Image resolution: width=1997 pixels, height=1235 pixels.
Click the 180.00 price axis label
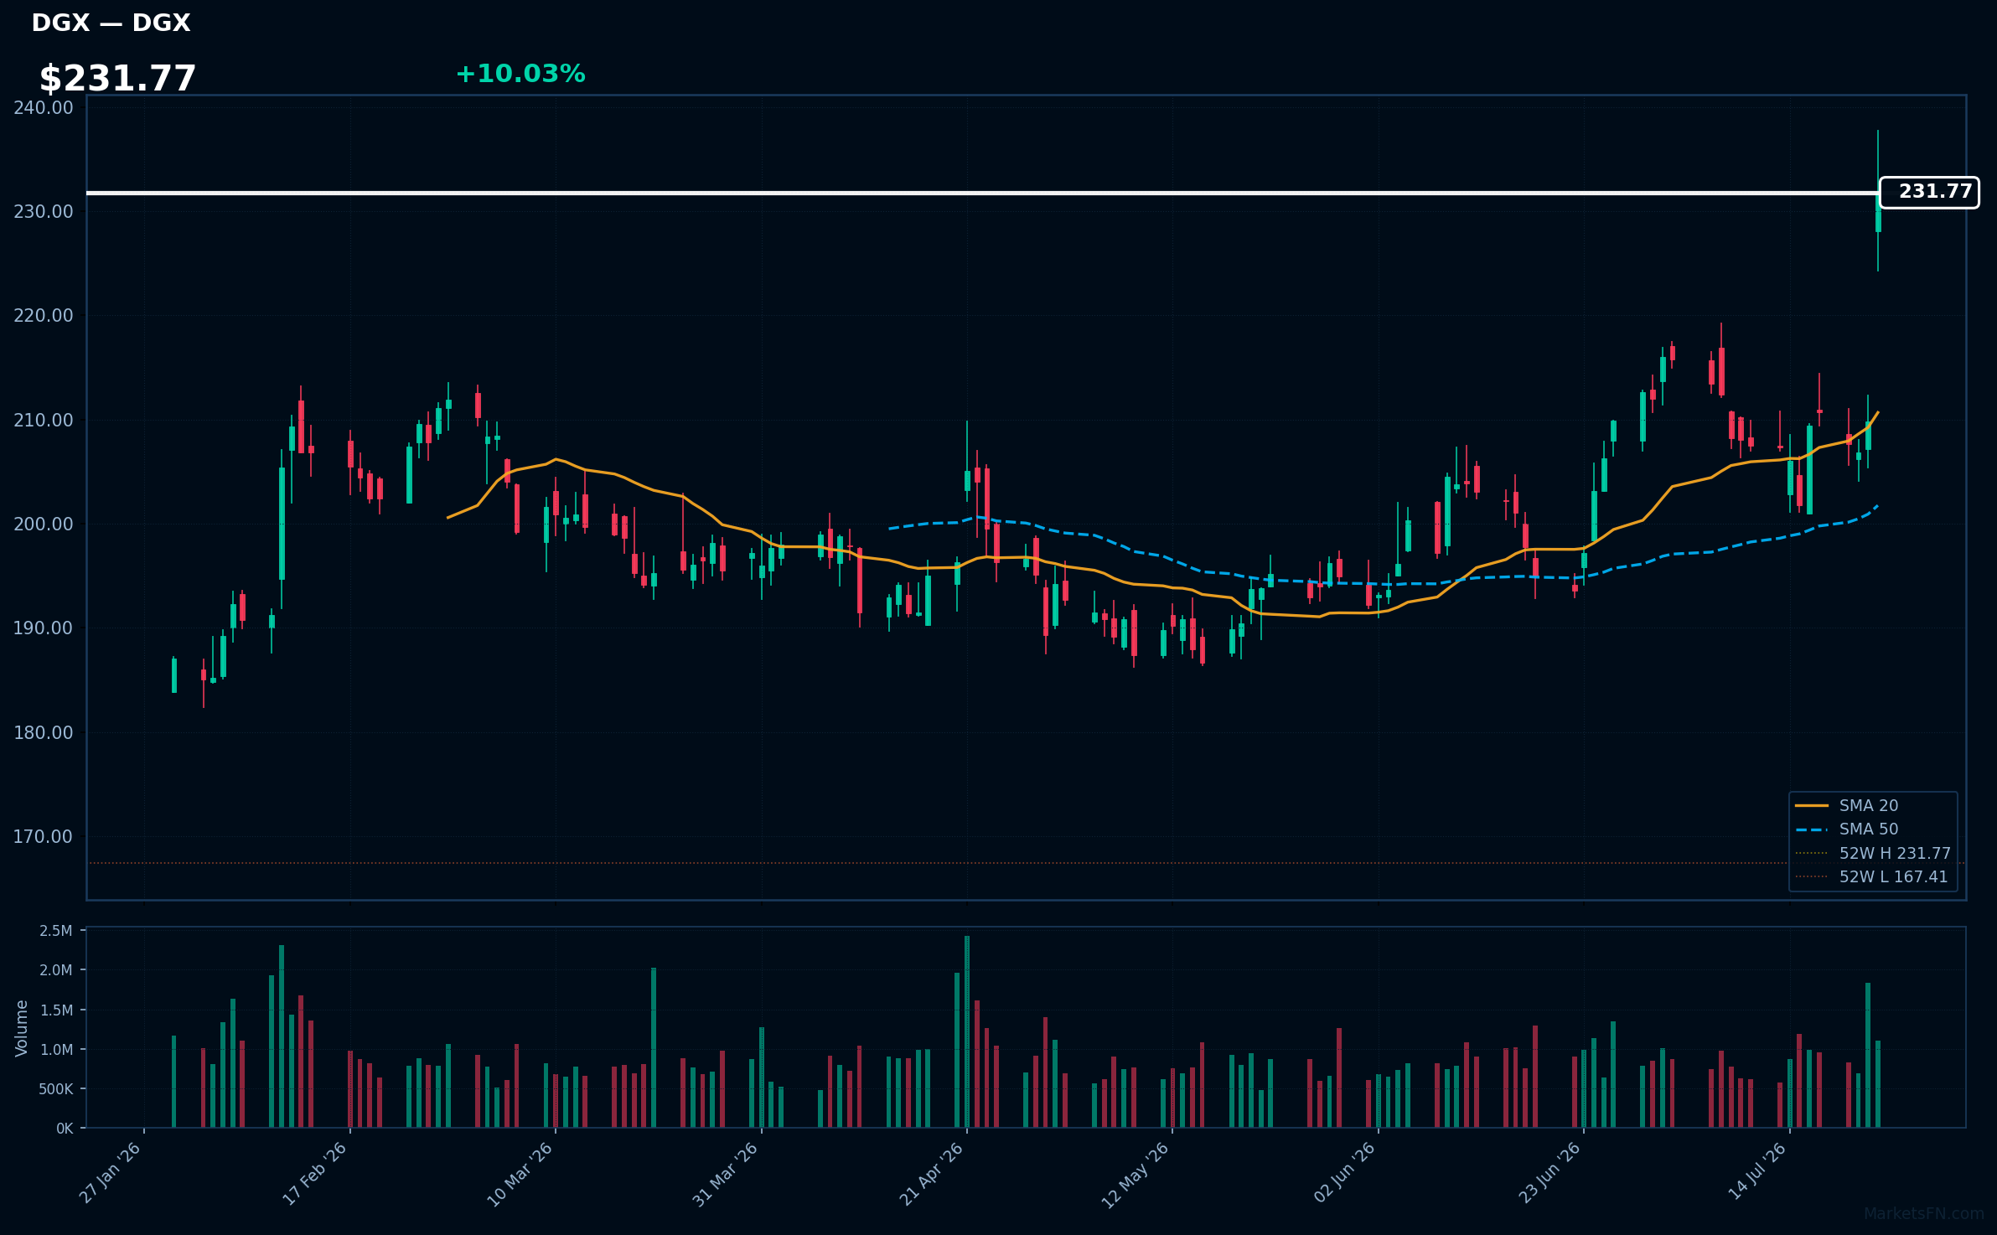click(x=44, y=732)
